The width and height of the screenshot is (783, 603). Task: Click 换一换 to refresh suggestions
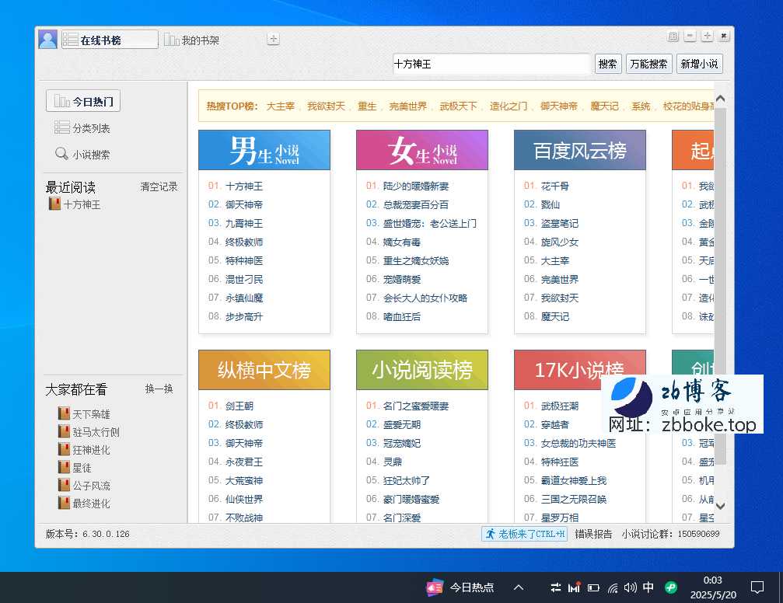coord(159,389)
